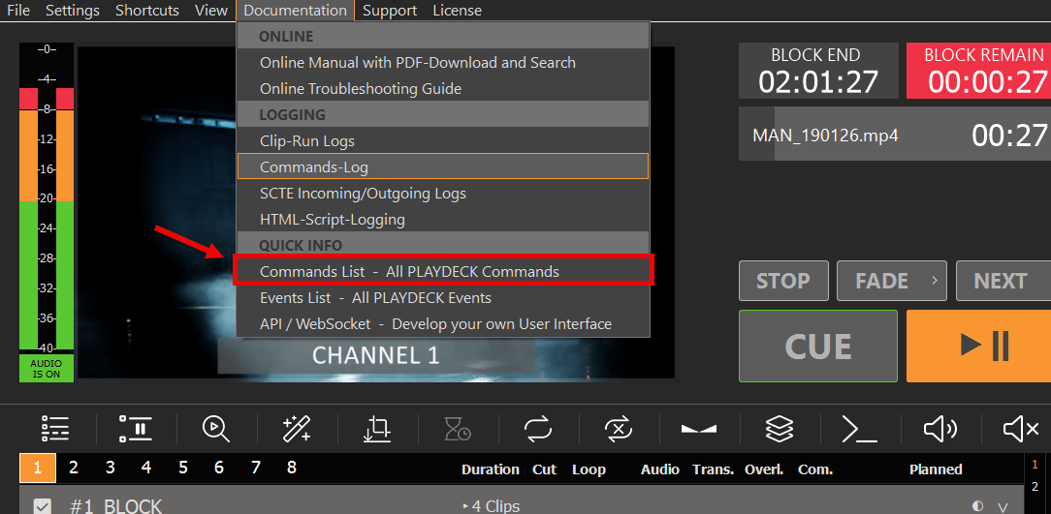Click the magic wand effects icon
The height and width of the screenshot is (514, 1051).
click(x=297, y=428)
